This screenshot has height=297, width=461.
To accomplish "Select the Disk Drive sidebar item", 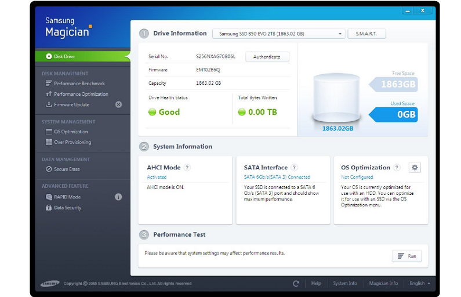I will click(82, 56).
